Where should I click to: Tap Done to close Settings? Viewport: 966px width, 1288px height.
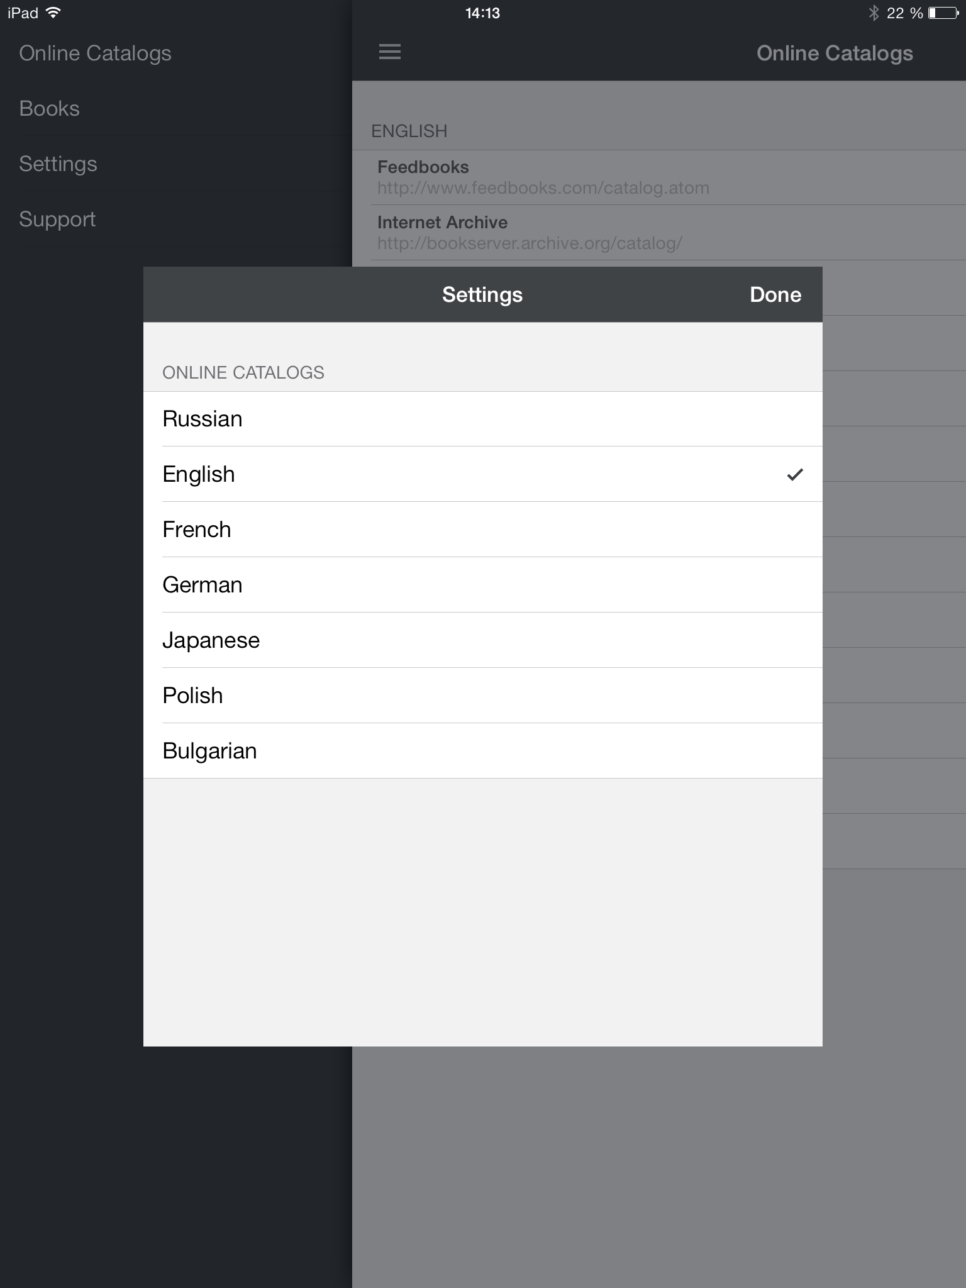pyautogui.click(x=775, y=295)
